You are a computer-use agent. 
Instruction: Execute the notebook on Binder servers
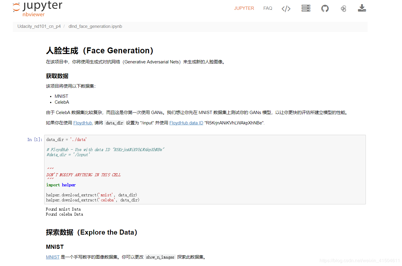[306, 8]
